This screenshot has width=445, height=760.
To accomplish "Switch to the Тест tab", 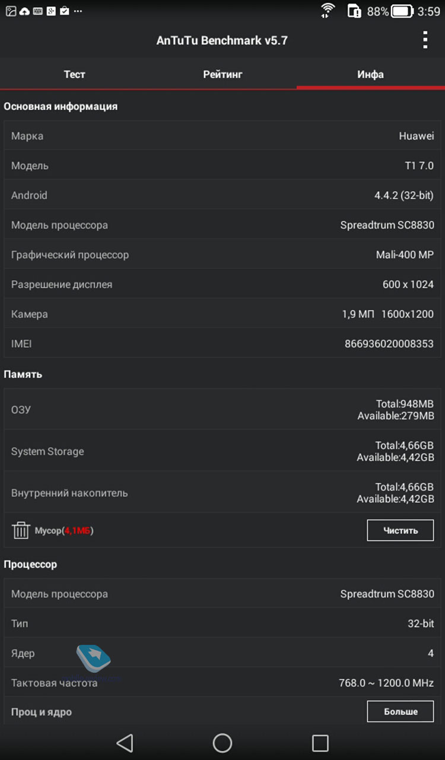I will coord(74,74).
